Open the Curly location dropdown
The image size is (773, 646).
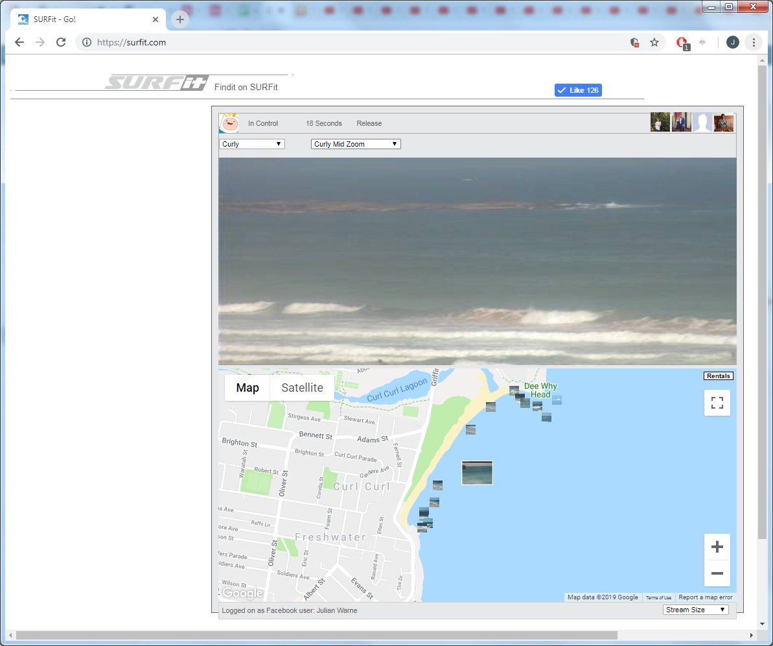[x=252, y=144]
